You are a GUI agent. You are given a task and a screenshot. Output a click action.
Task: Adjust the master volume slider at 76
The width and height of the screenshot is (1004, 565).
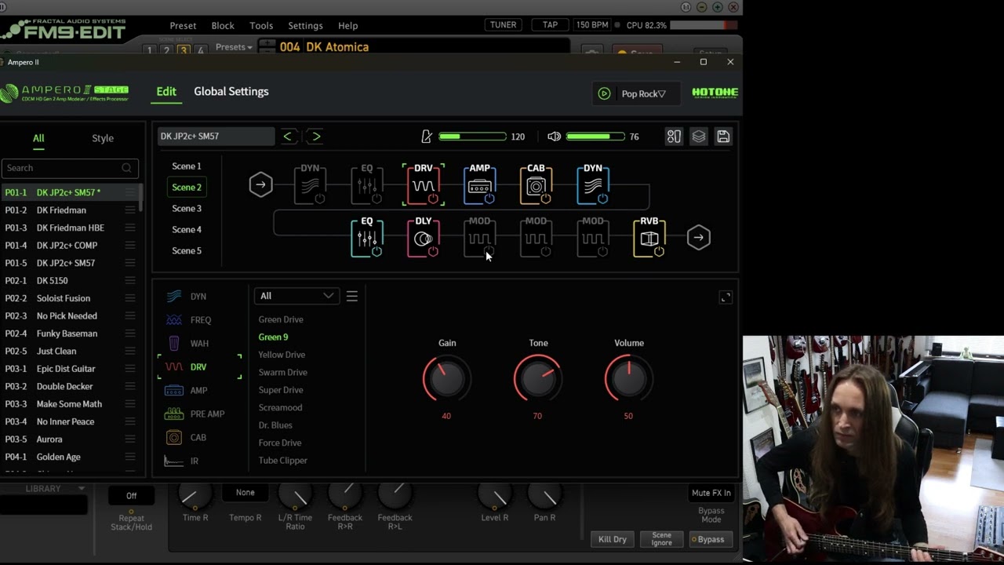click(595, 137)
